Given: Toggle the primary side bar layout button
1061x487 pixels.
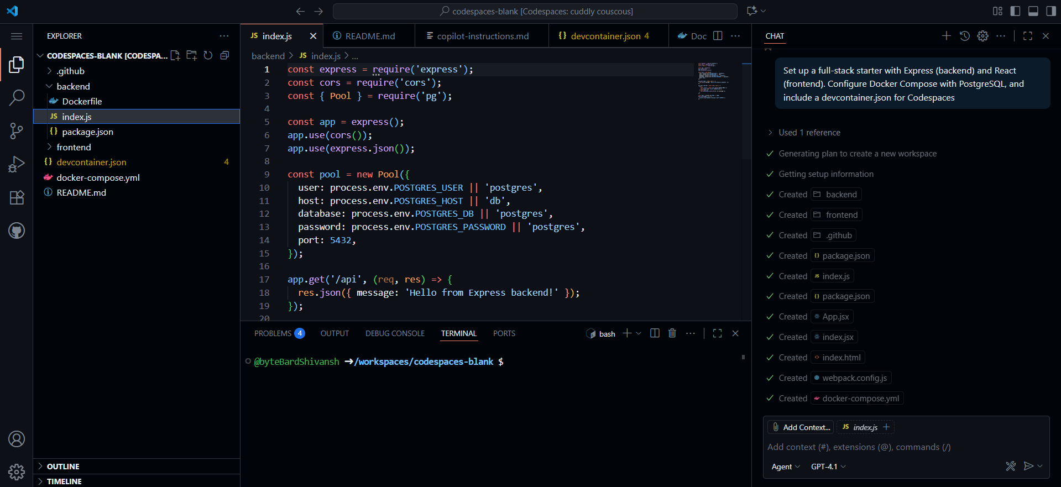Looking at the screenshot, I should pyautogui.click(x=1015, y=11).
